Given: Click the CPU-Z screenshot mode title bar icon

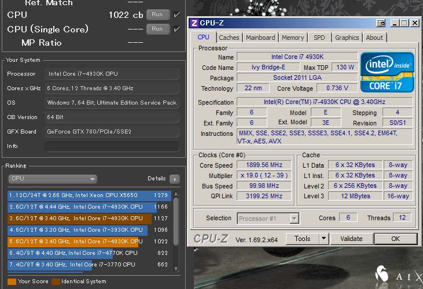Looking at the screenshot, I should [x=381, y=23].
